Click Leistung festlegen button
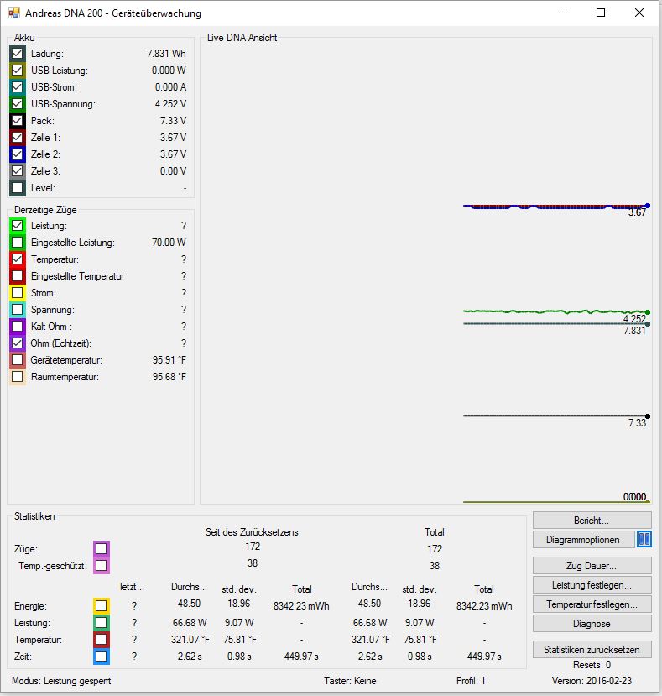Screen dimensions: 662x696 tap(592, 585)
